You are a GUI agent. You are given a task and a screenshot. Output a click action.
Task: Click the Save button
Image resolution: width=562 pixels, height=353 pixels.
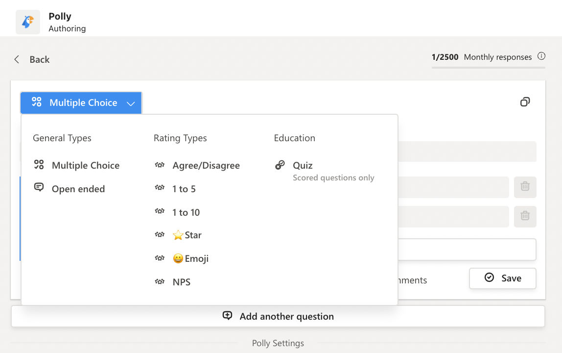pyautogui.click(x=502, y=277)
